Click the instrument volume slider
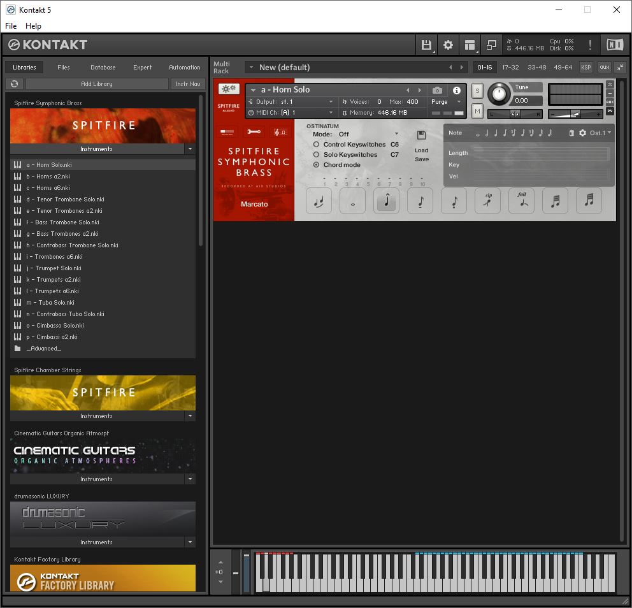This screenshot has width=632, height=608. point(575,114)
